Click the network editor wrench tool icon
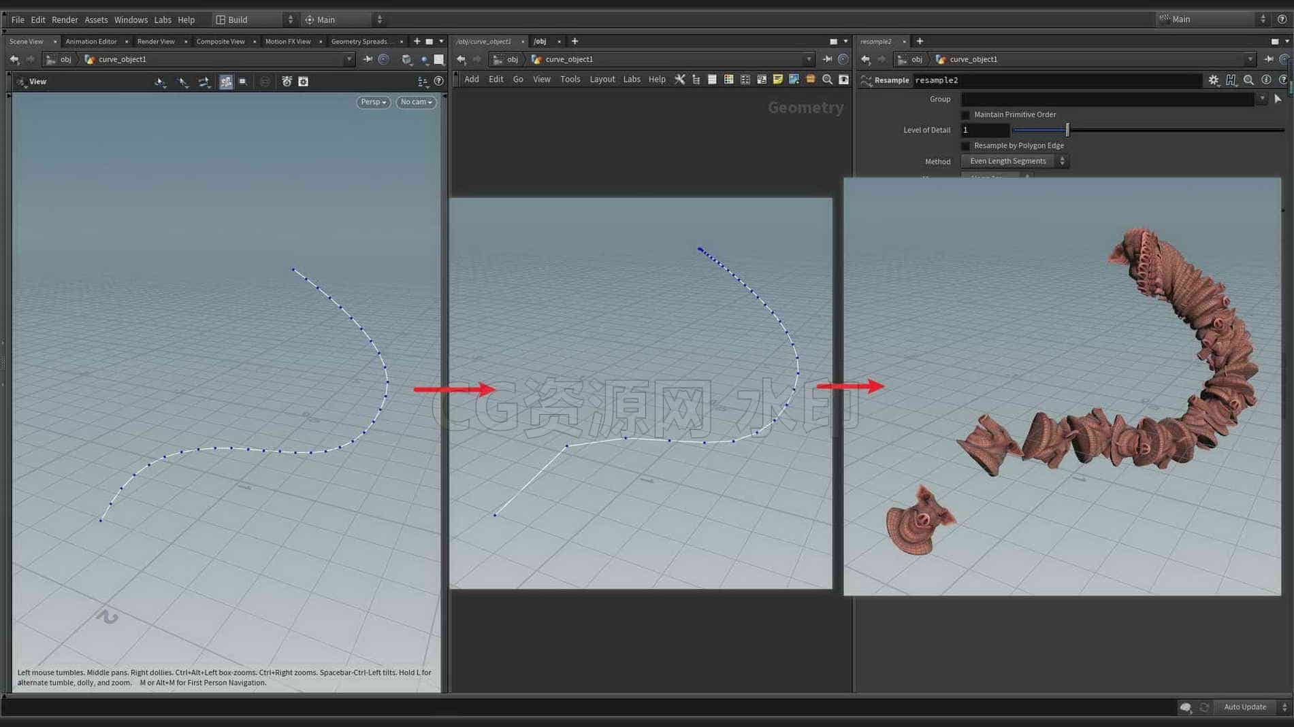This screenshot has height=727, width=1294. [x=679, y=80]
